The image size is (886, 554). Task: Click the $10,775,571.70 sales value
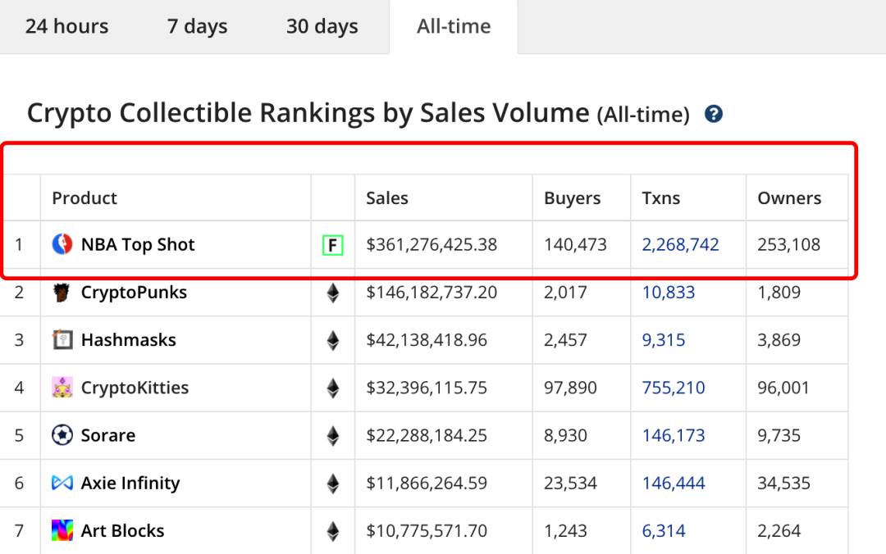(427, 531)
